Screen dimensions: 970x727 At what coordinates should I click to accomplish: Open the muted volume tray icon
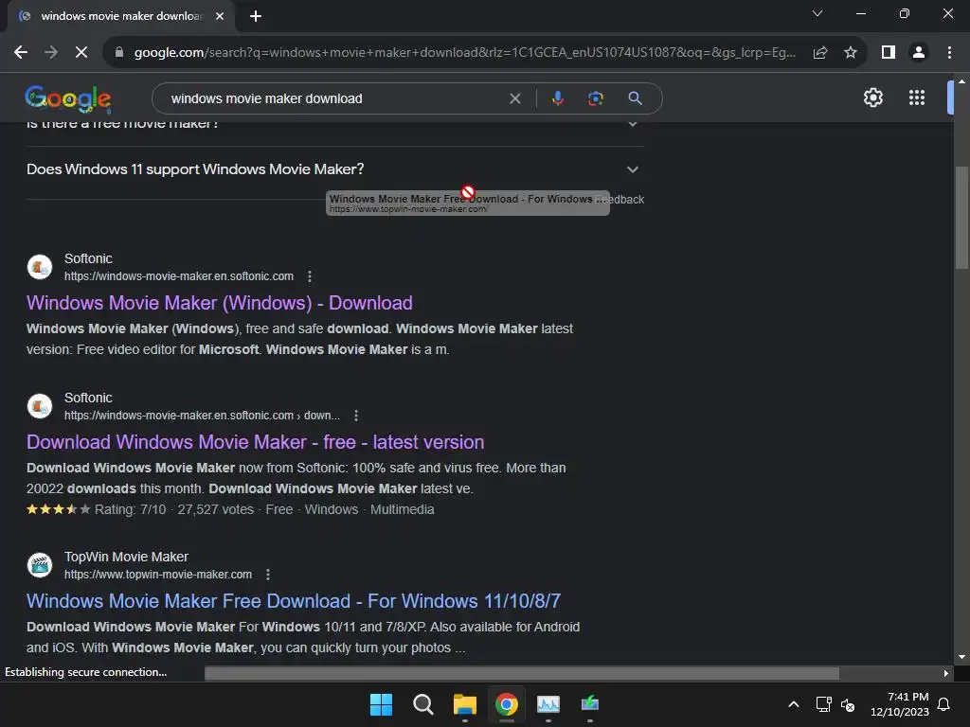point(848,704)
